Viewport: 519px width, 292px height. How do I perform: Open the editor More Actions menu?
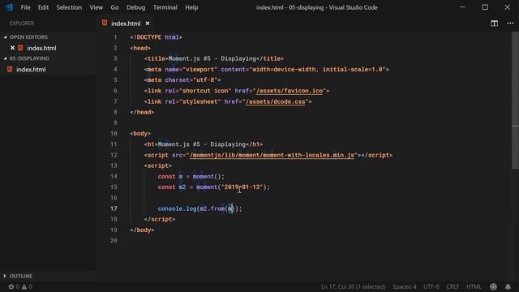point(510,24)
